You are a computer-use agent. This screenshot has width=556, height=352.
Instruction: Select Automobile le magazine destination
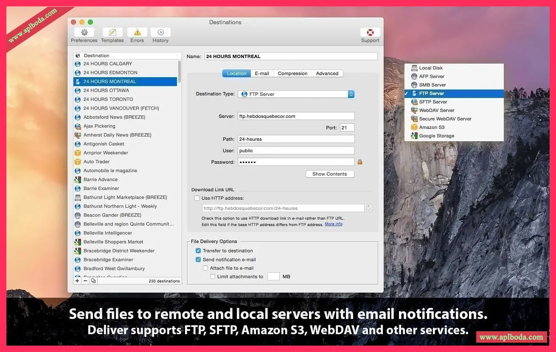pyautogui.click(x=125, y=170)
